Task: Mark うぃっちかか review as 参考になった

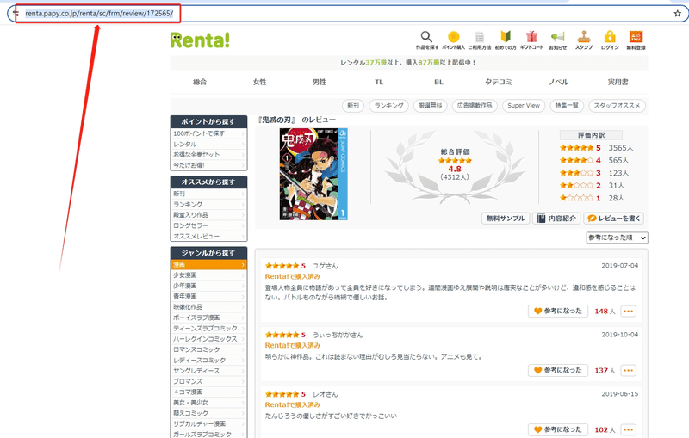Action: point(557,370)
